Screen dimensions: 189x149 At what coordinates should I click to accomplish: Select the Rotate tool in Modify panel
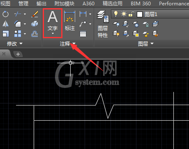pos(5,14)
